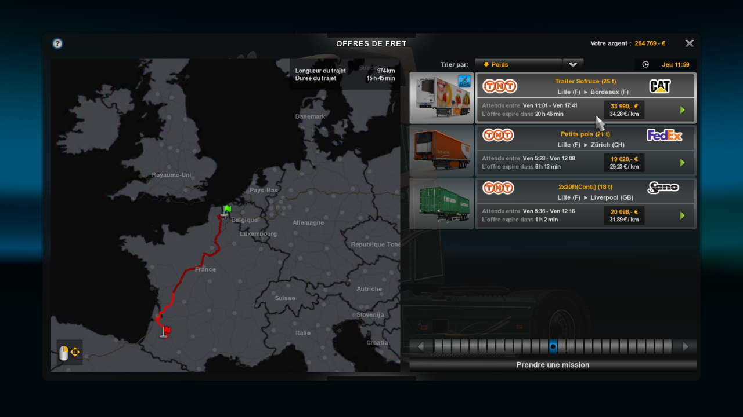Viewport: 743px width, 417px height.
Task: Click the Jeu 11:59 game time
Action: tap(676, 64)
